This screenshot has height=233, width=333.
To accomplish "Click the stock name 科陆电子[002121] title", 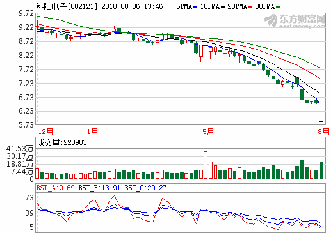I will pos(67,6).
